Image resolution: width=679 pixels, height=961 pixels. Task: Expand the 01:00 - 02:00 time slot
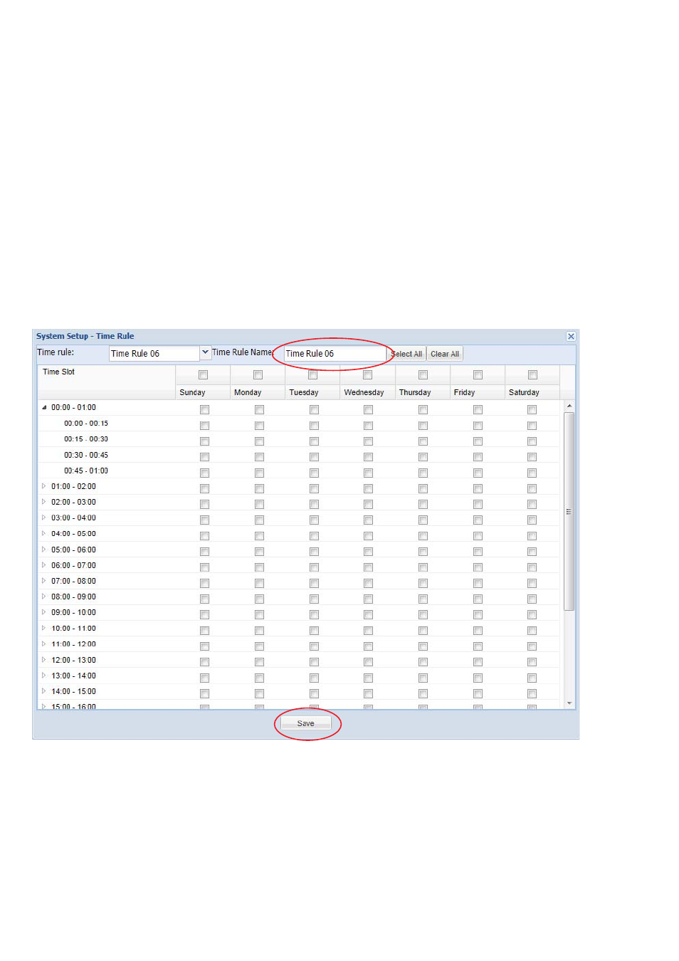click(x=44, y=487)
